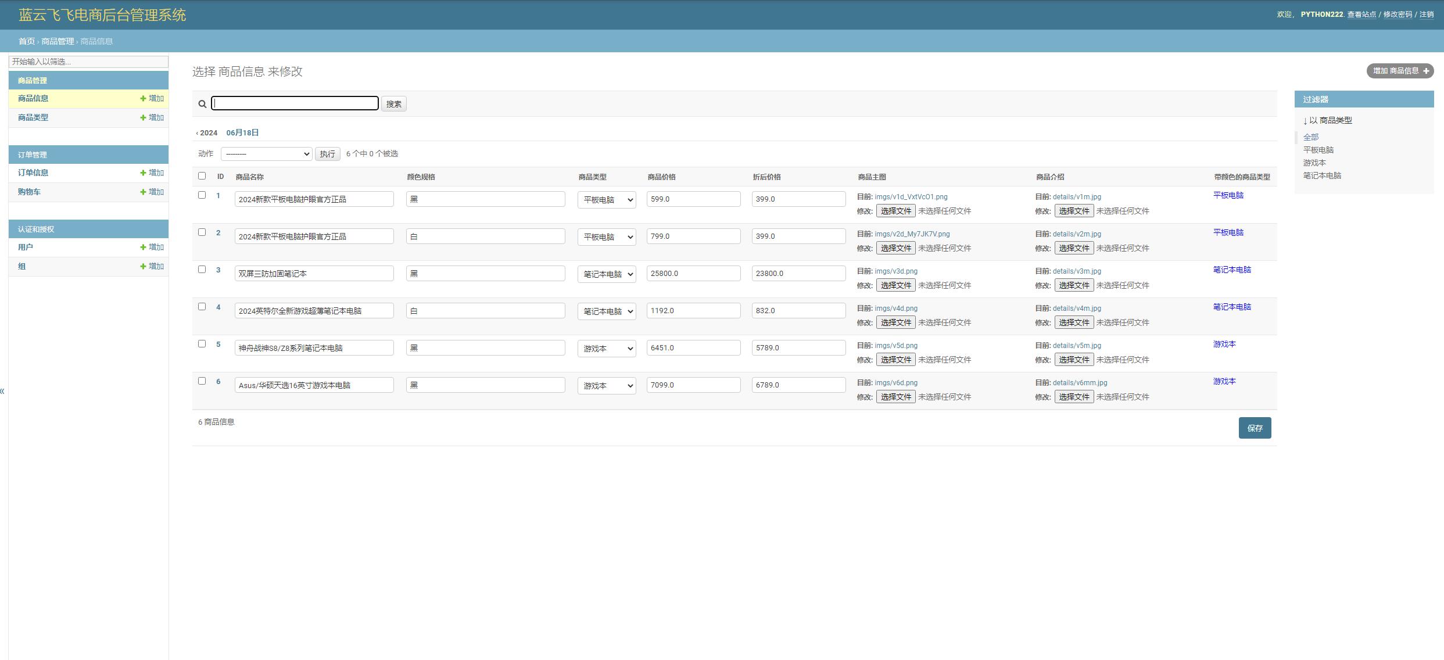This screenshot has width=1444, height=660.
Task: Click green plus add icon for 订单信息
Action: [143, 173]
